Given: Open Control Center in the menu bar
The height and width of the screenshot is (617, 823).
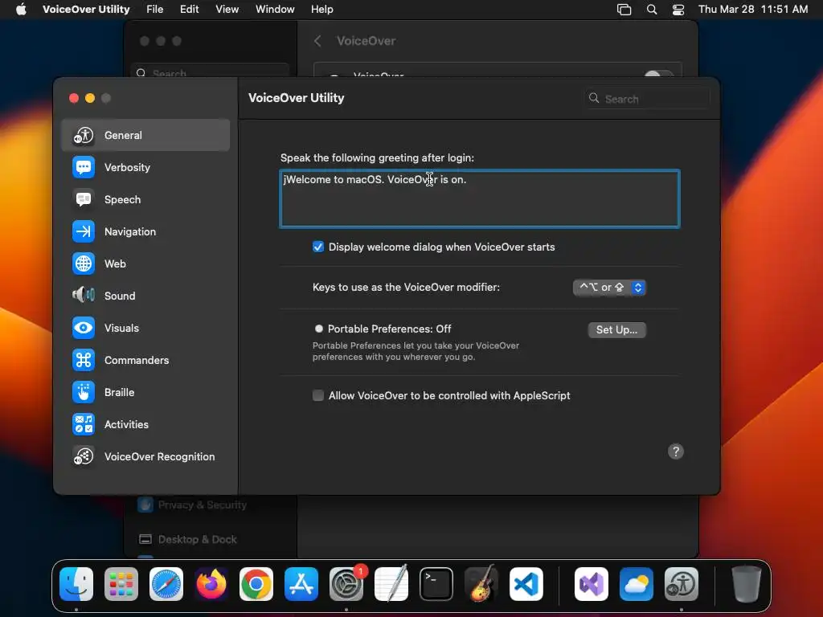Looking at the screenshot, I should (x=678, y=10).
